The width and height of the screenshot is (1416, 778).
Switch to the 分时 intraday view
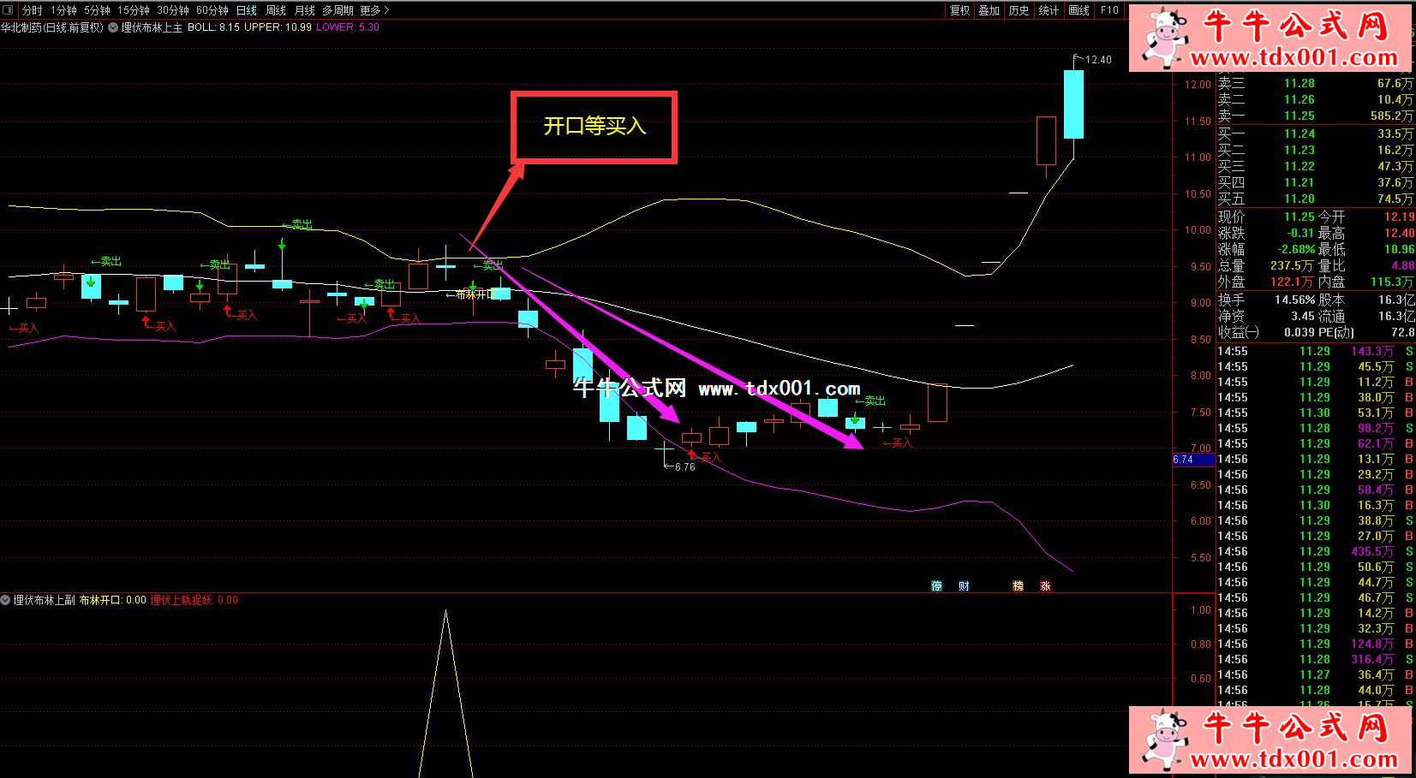click(x=33, y=10)
